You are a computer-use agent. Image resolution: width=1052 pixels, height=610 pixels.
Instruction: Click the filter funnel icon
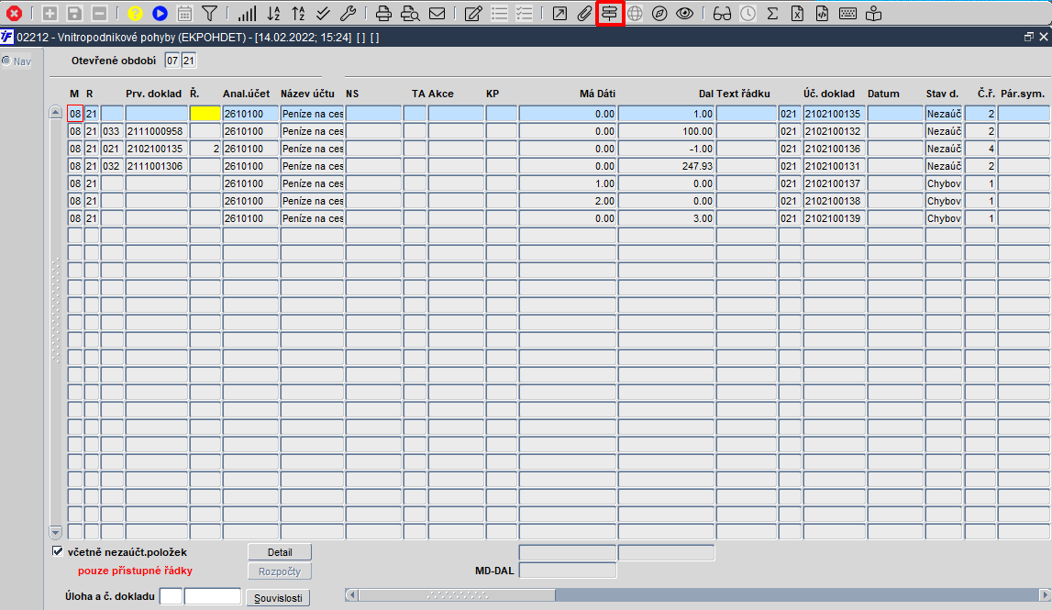click(210, 14)
